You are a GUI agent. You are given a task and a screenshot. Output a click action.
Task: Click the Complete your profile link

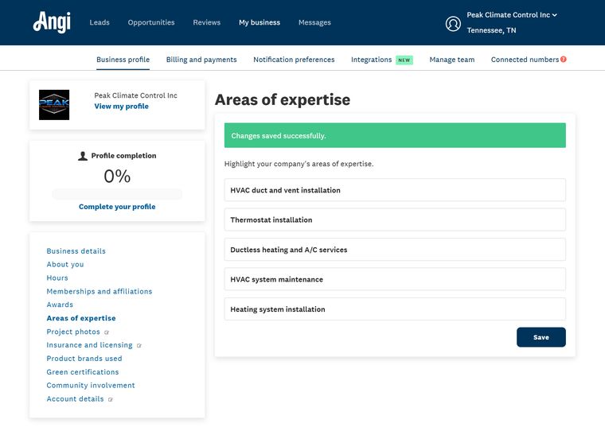(x=117, y=207)
